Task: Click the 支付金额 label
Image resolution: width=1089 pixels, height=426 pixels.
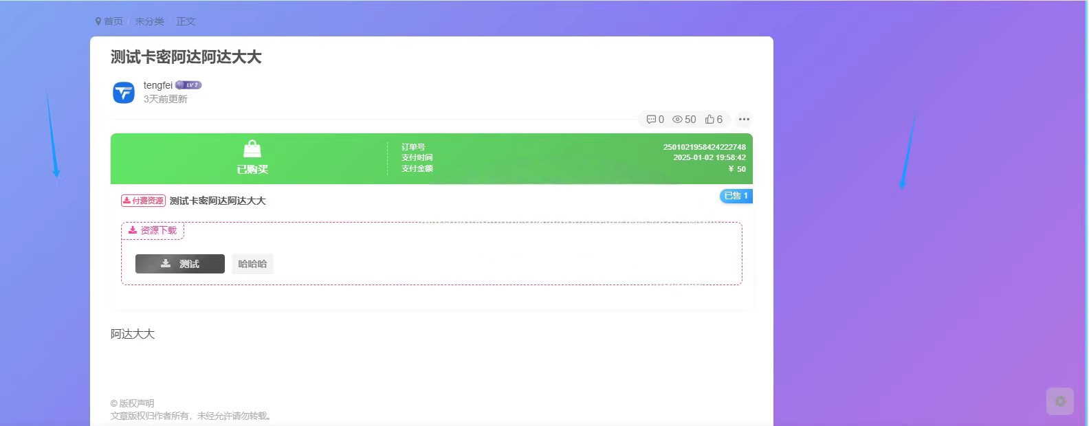Action: (417, 168)
